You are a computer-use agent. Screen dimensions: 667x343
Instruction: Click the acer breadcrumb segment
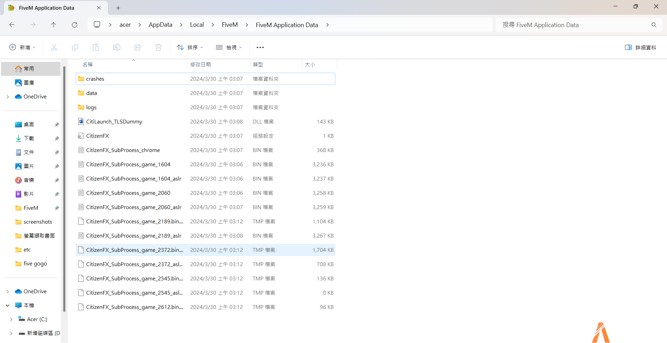(125, 25)
